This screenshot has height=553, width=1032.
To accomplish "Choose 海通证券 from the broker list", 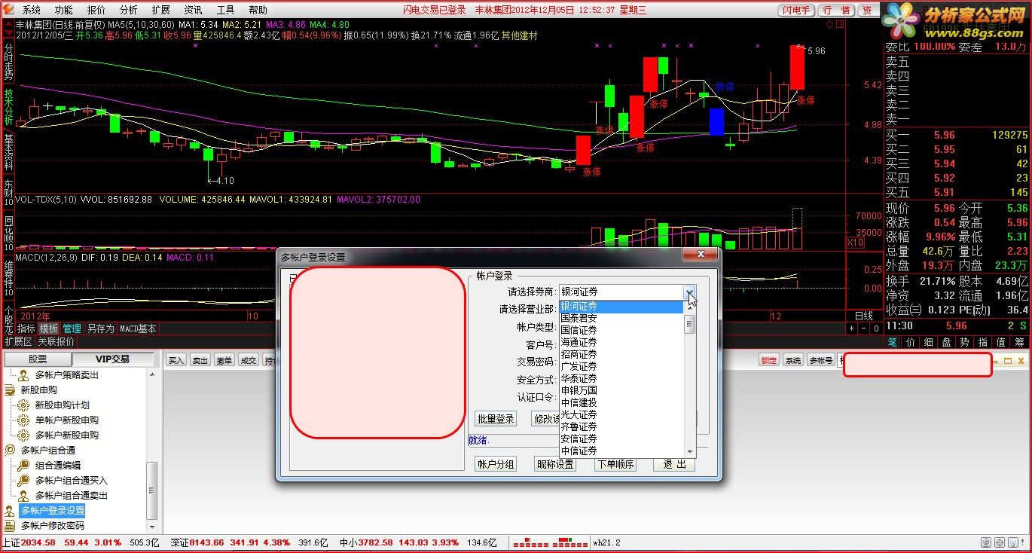I will point(621,343).
